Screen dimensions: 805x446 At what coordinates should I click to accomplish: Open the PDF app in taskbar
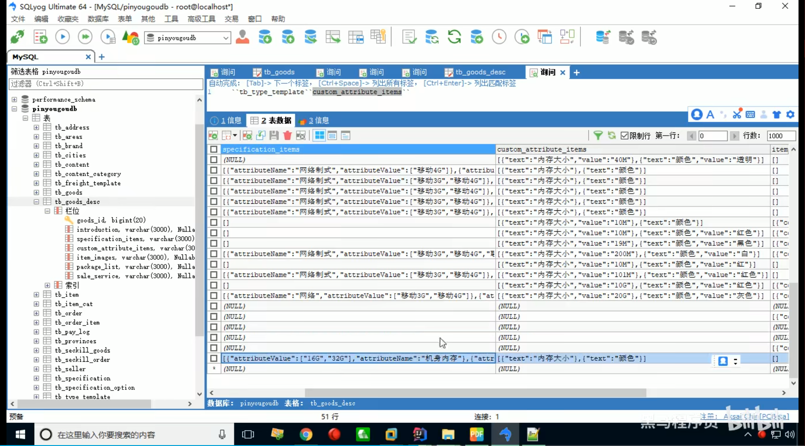[477, 434]
